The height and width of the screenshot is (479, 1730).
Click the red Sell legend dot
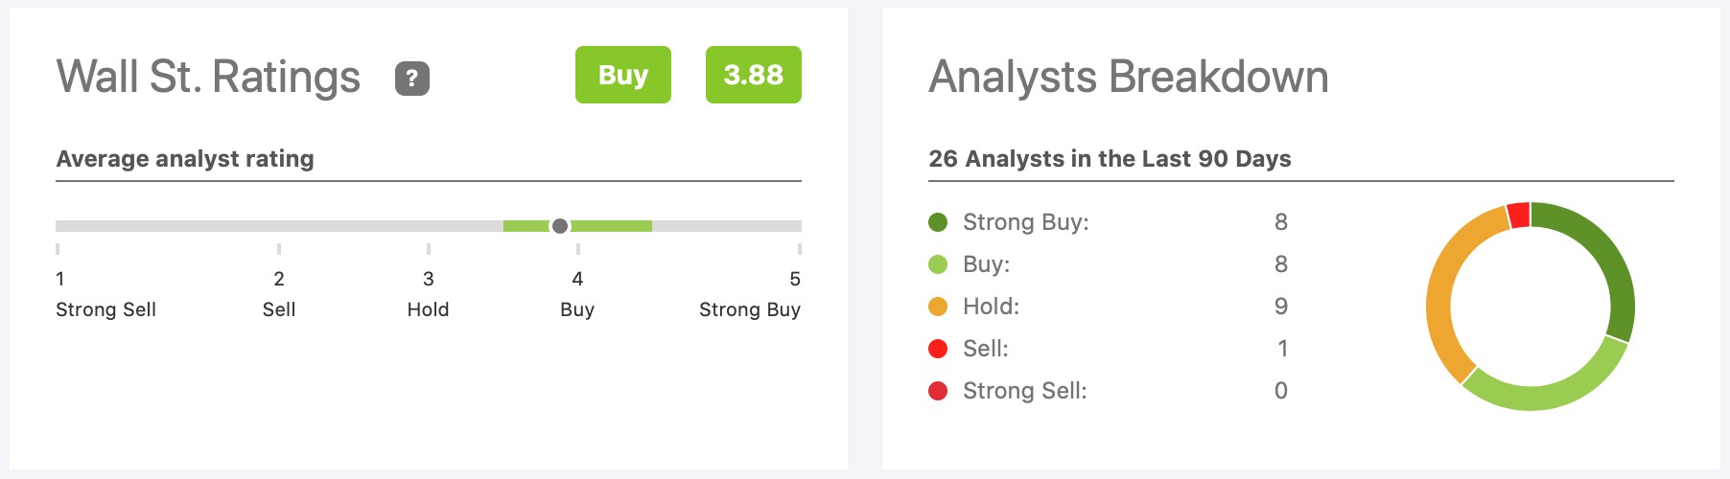click(x=938, y=349)
